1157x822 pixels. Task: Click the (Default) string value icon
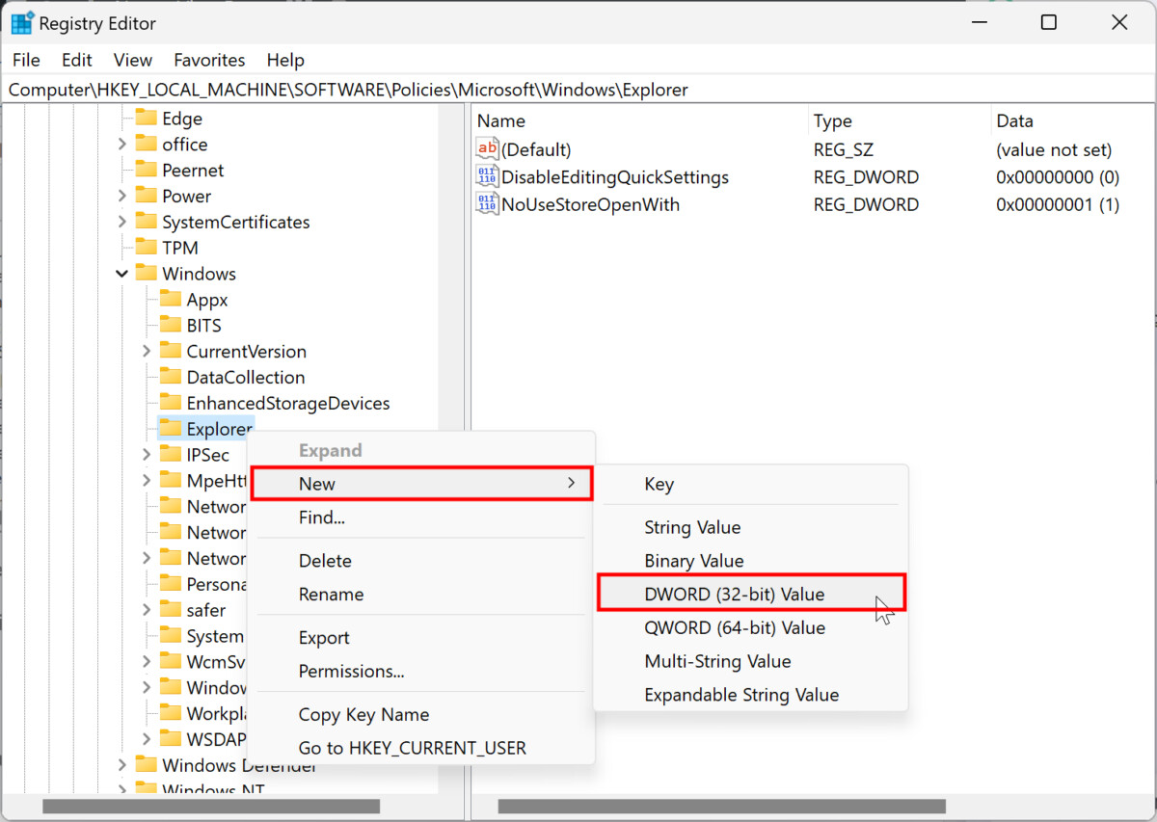488,149
